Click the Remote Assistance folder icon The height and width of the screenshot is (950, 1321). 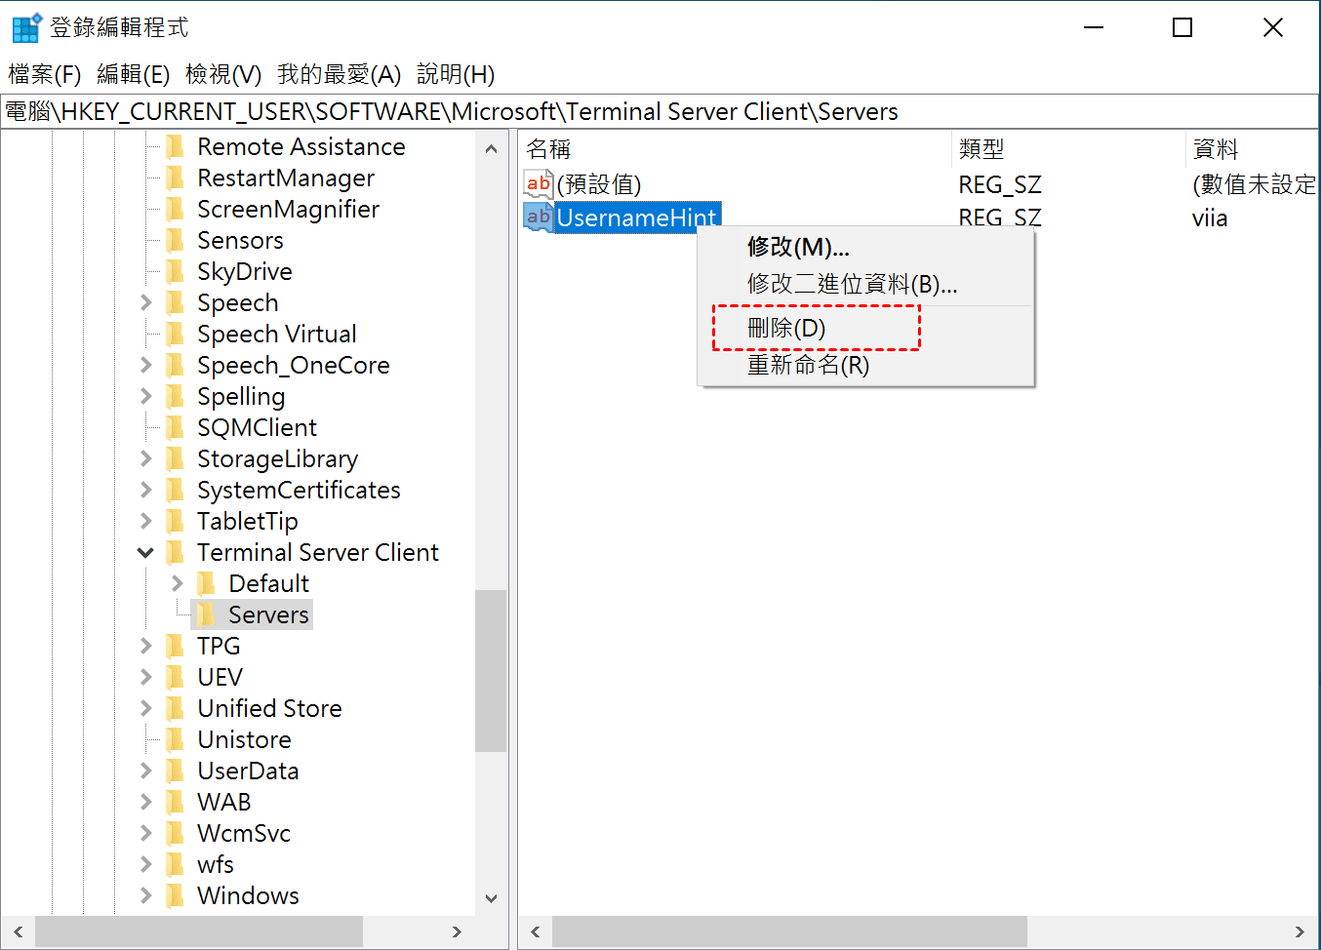point(176,146)
